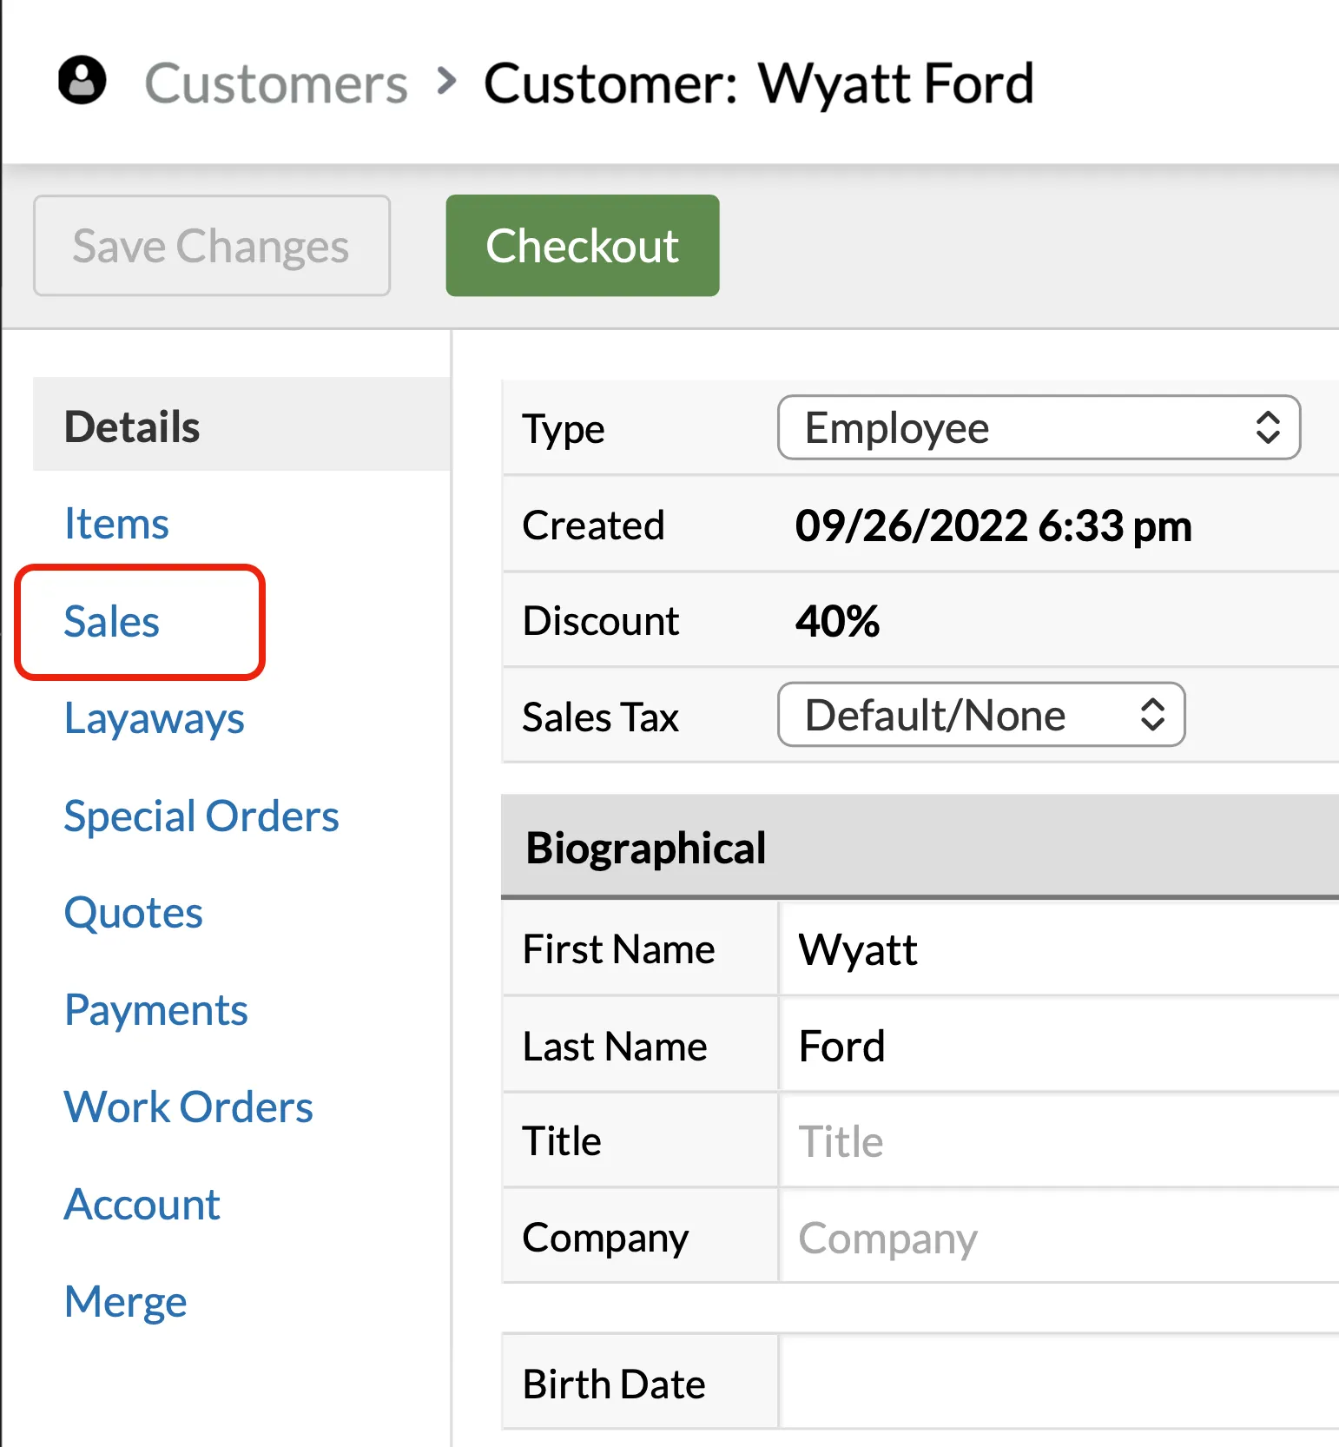Viewport: 1339px width, 1447px height.
Task: Click the 40% discount value
Action: tap(837, 622)
